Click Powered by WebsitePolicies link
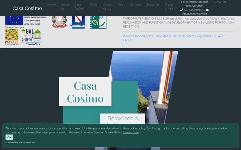241x150 pixels. pyautogui.click(x=20, y=143)
